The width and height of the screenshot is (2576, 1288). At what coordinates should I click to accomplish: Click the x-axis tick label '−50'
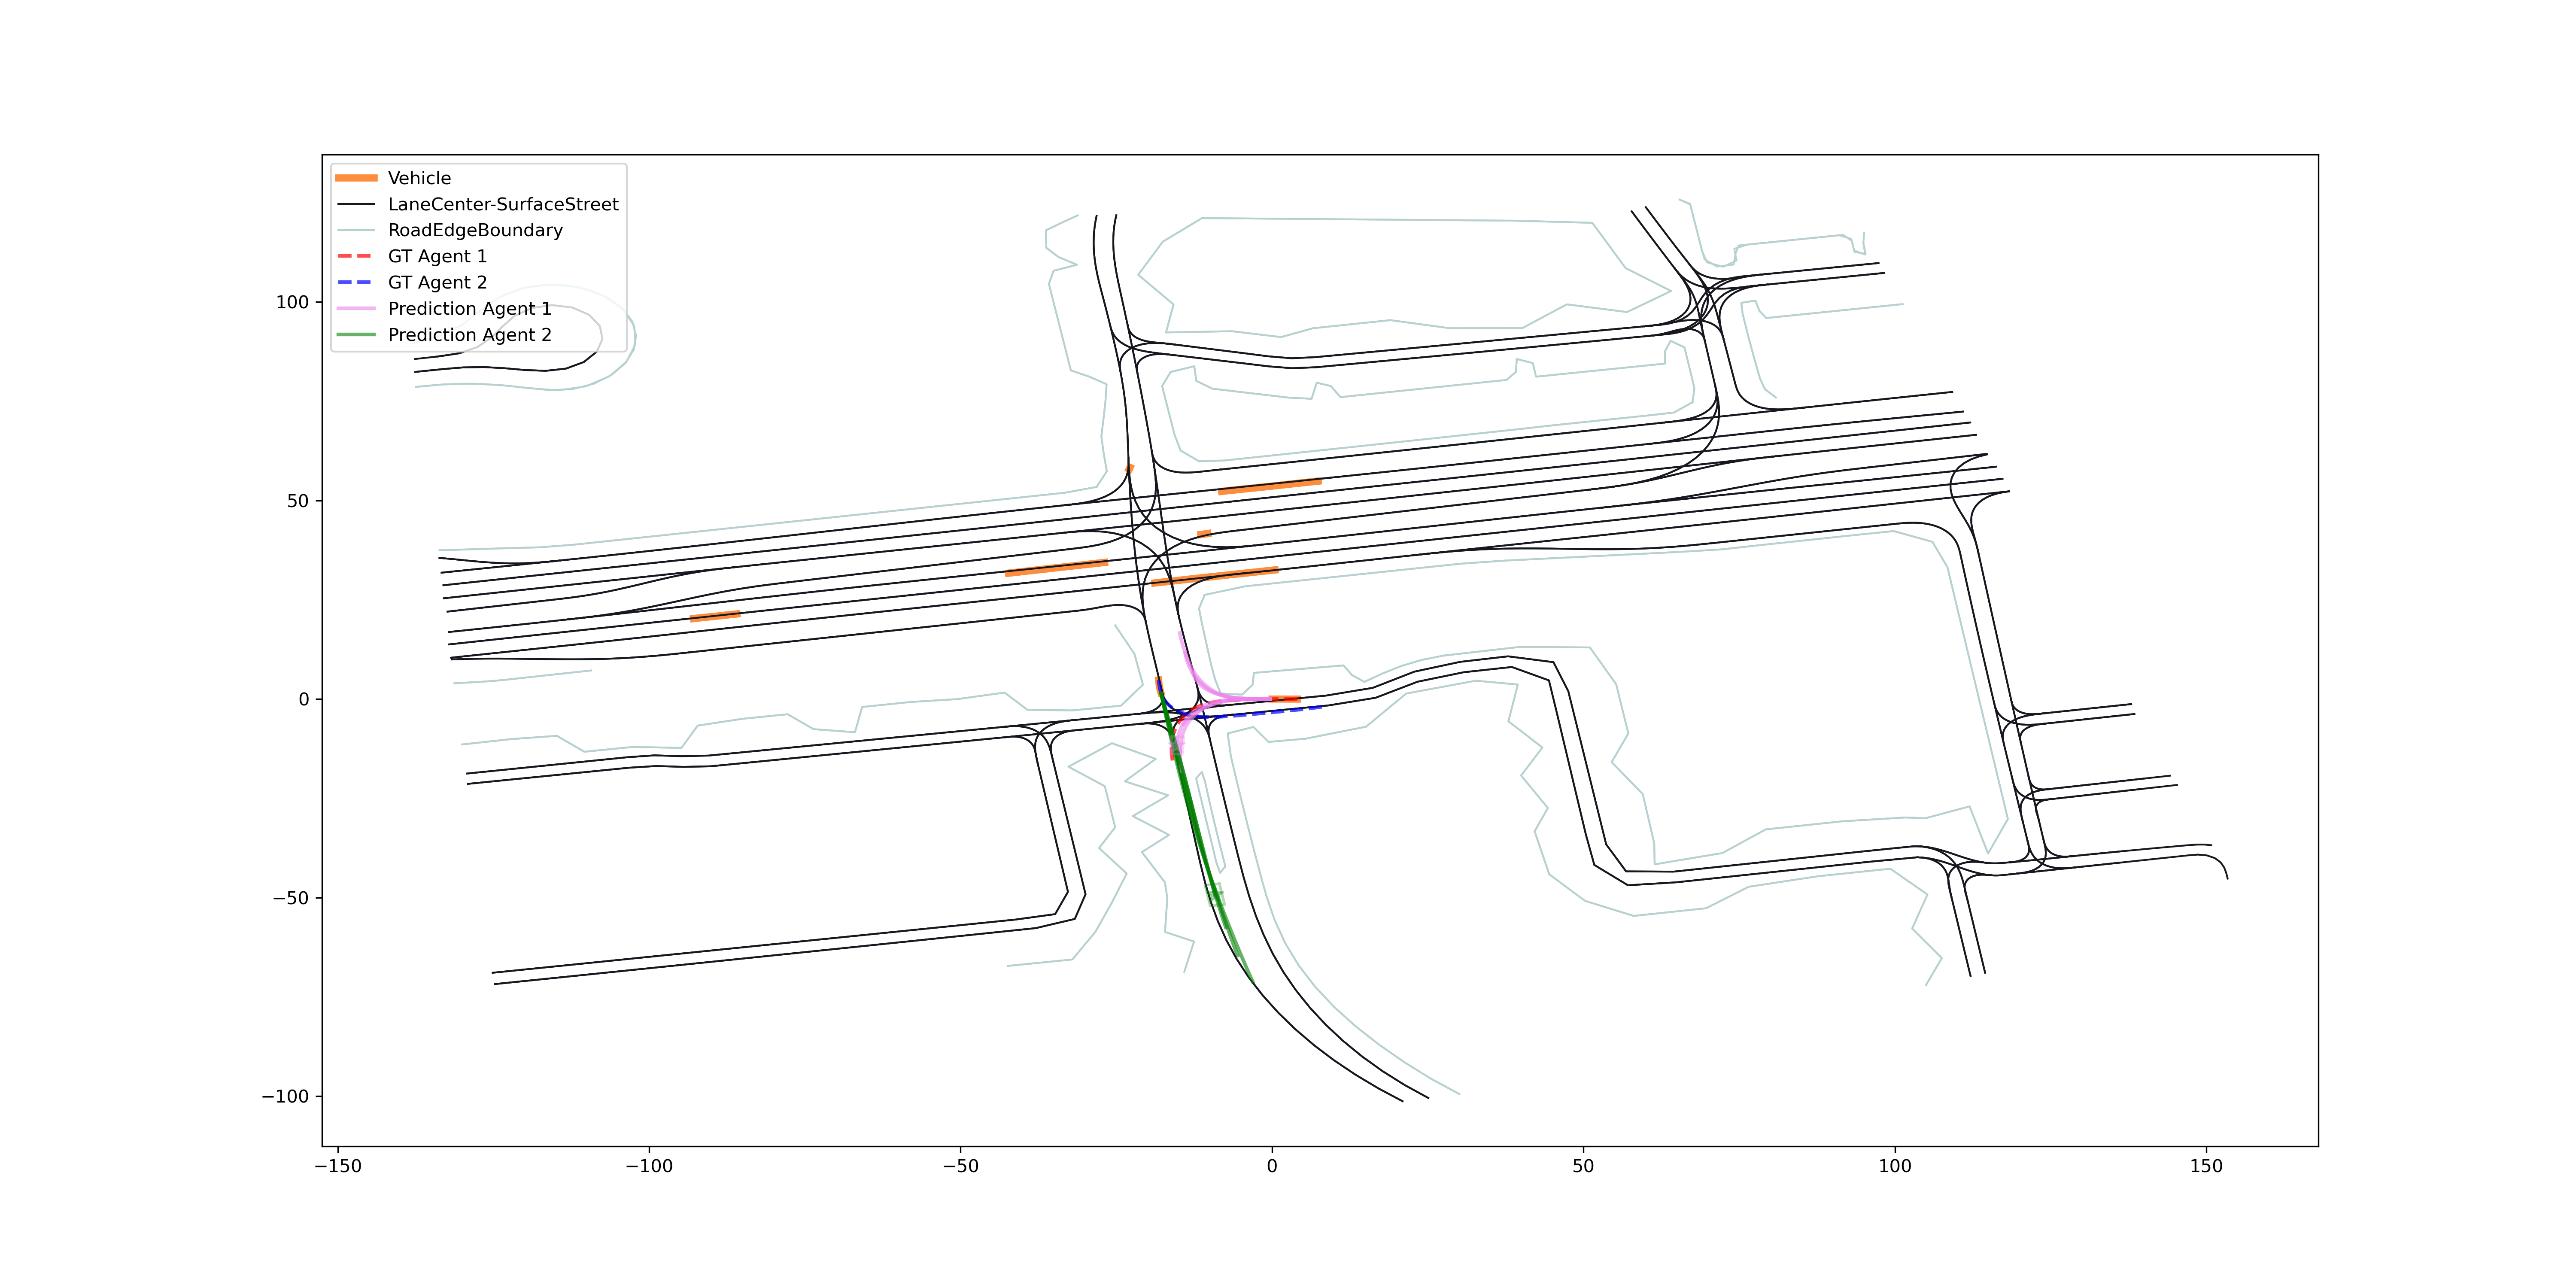point(961,1166)
